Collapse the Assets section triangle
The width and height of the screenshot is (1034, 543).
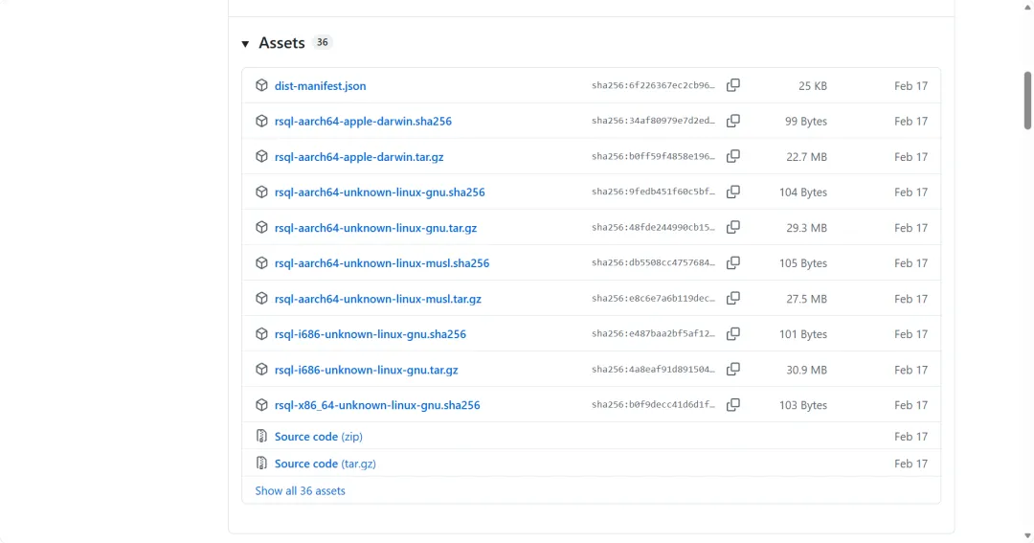(x=246, y=44)
